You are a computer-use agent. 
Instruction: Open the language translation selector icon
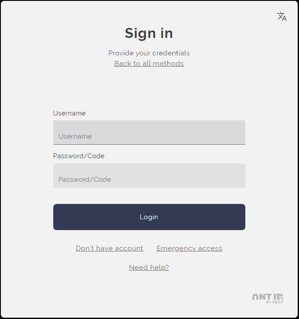282,17
